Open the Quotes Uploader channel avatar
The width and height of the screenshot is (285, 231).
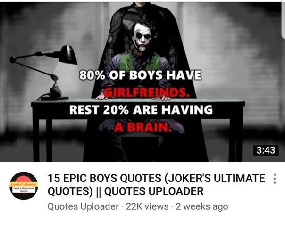coord(24,186)
